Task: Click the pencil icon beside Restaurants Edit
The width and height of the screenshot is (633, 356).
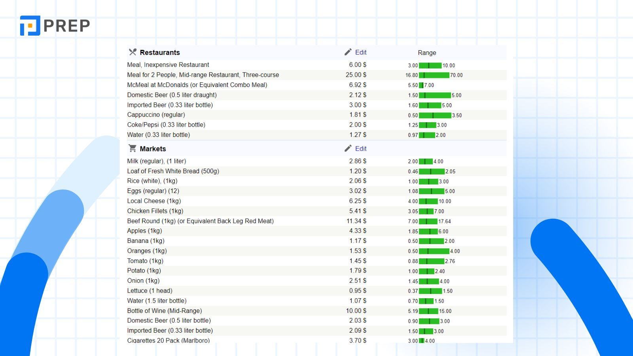Action: pyautogui.click(x=348, y=52)
